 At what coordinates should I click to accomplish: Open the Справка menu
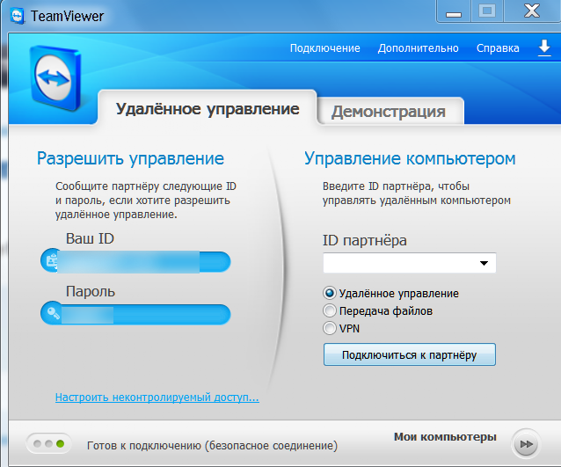coord(498,48)
